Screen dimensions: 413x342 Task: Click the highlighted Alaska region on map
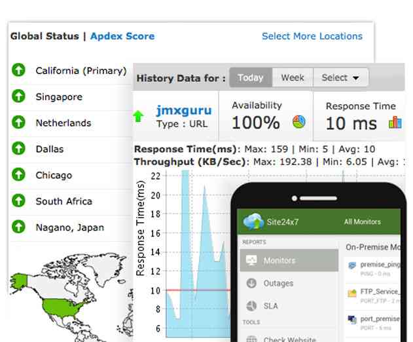19,281
